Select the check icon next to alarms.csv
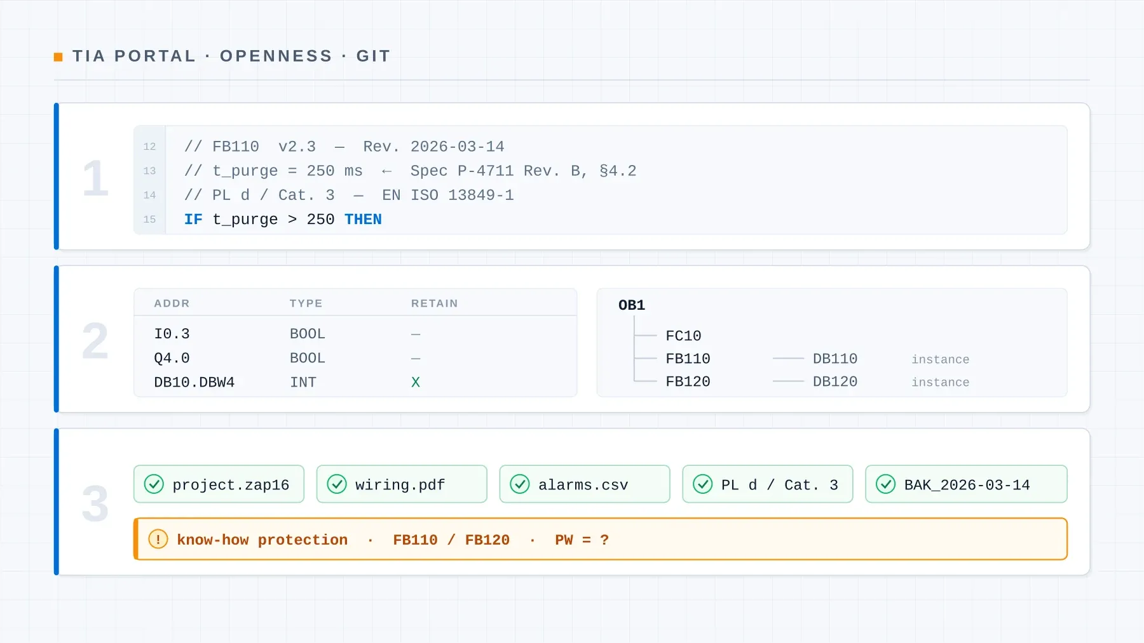Screen dimensions: 1144x643 pos(520,484)
